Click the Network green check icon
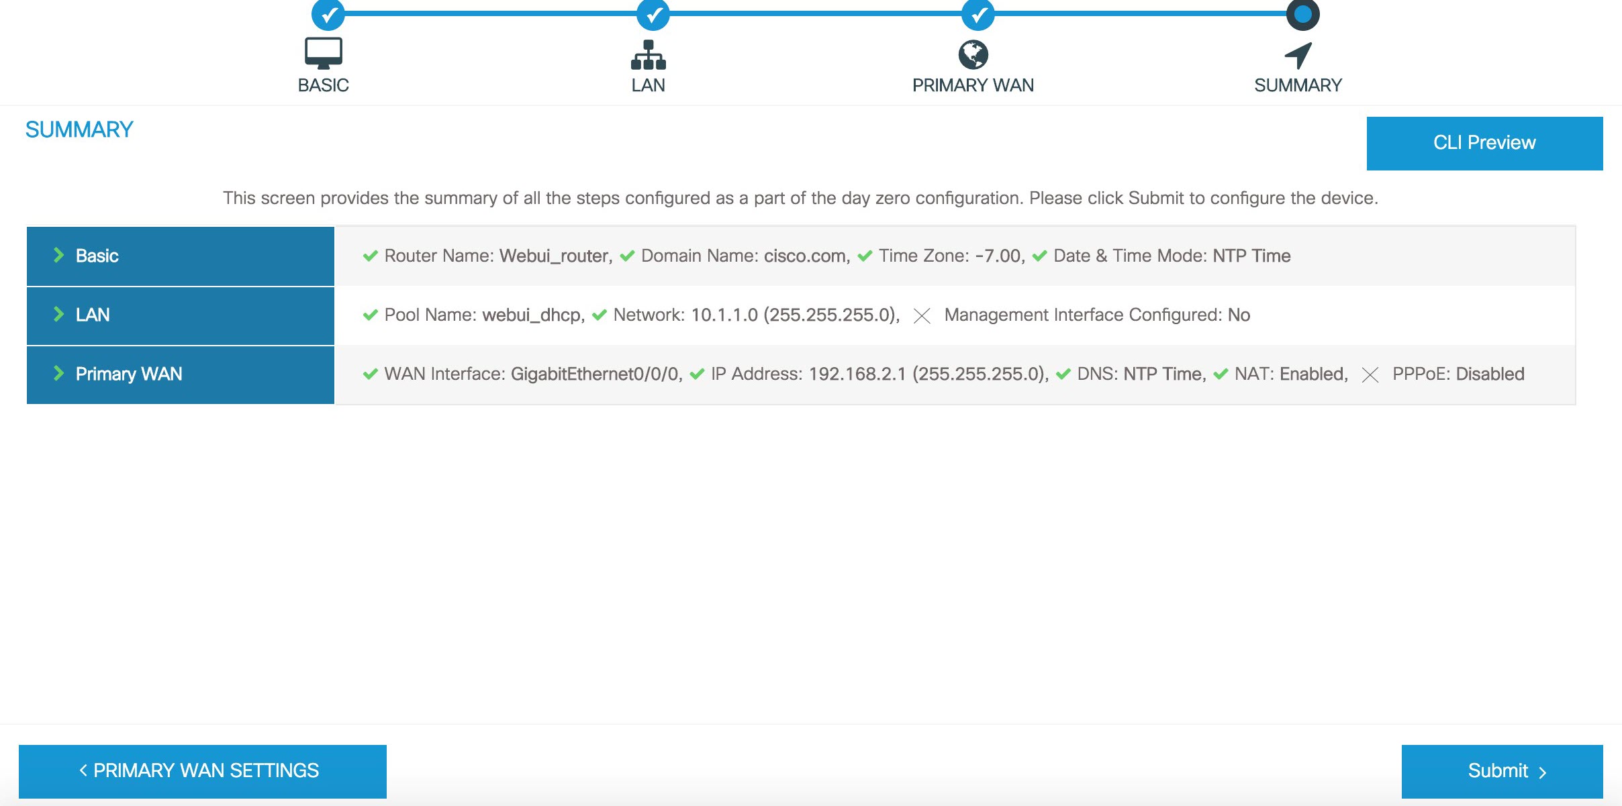 point(600,315)
